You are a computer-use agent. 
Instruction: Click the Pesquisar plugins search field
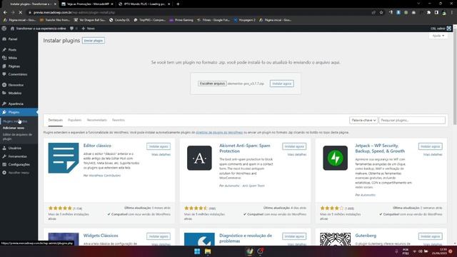412,120
